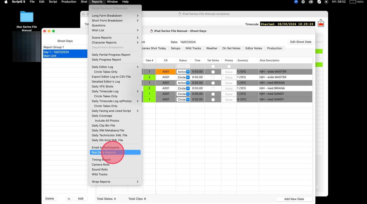This screenshot has height=204, width=367.
Task: Expand Scene Reports submenu
Action: pyautogui.click(x=115, y=38)
